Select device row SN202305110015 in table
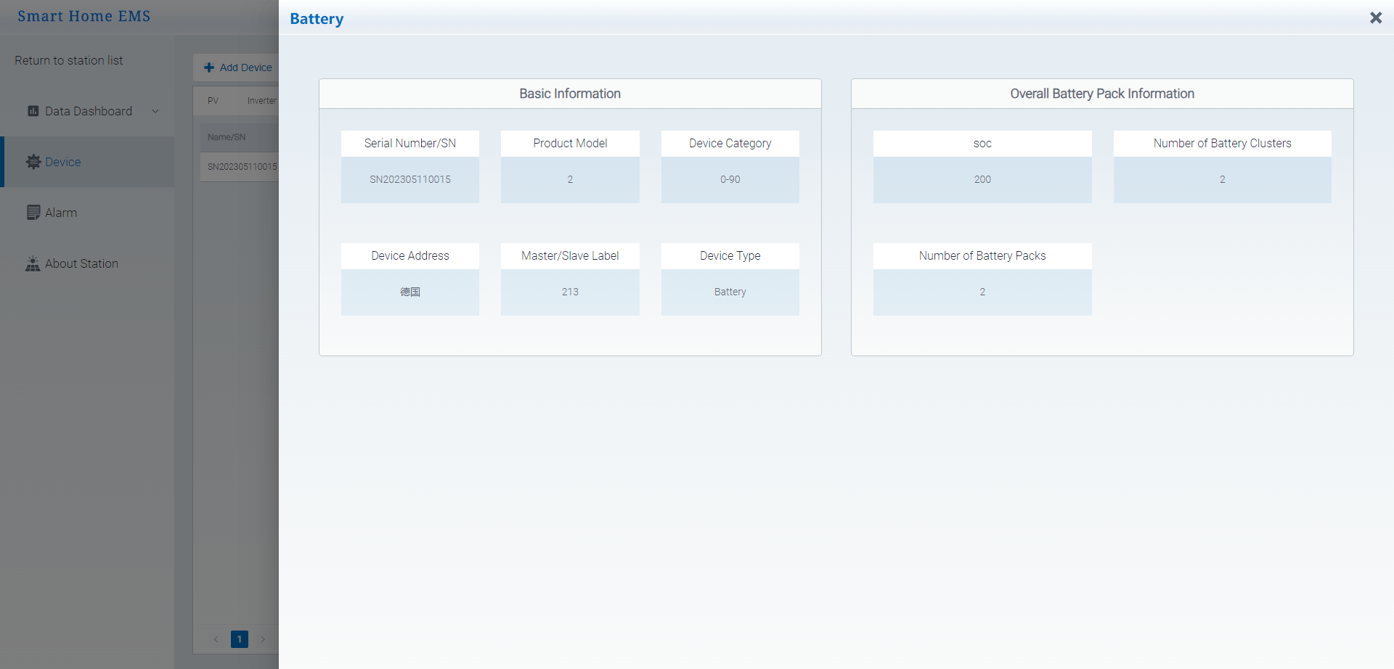 (242, 167)
